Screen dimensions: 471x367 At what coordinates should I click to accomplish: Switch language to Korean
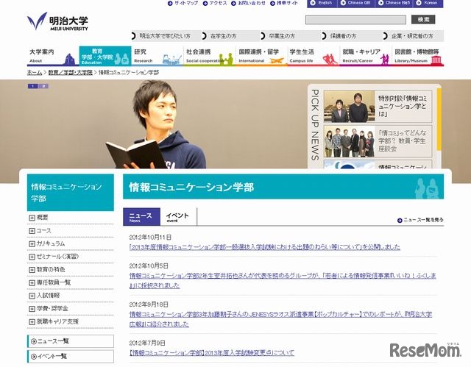tap(428, 3)
